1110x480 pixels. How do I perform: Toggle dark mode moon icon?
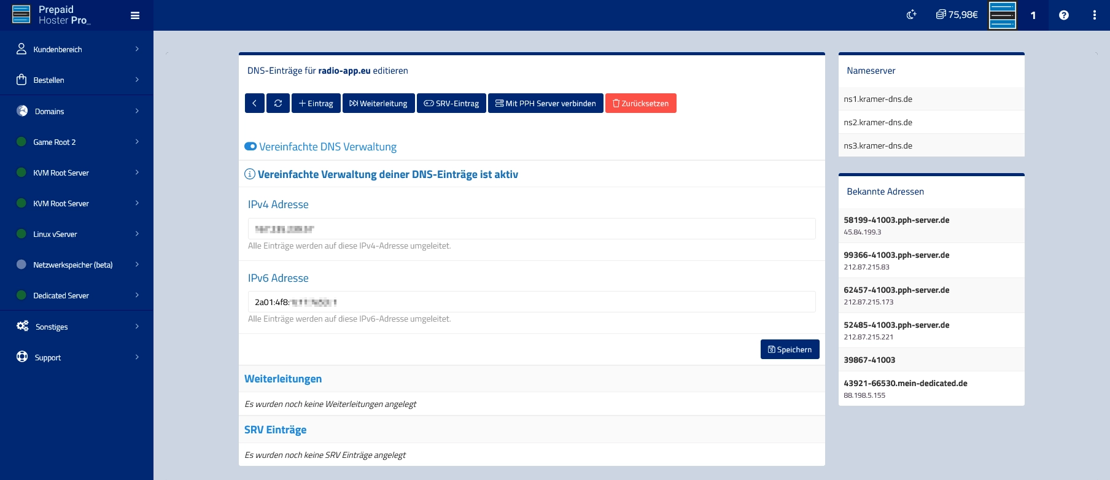(x=912, y=15)
